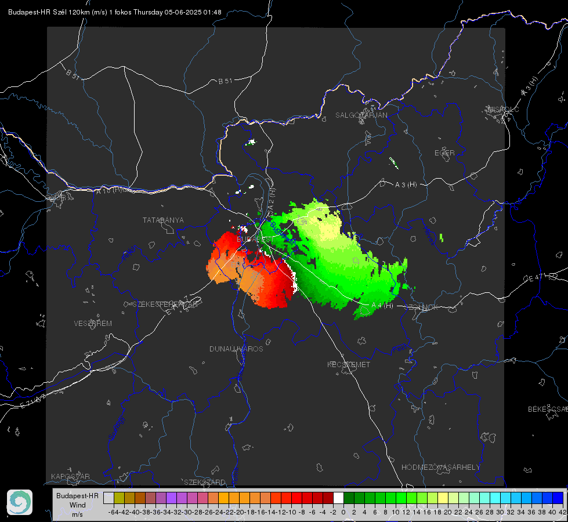Click the 0 legend value
The height and width of the screenshot is (522, 568).
click(x=343, y=512)
